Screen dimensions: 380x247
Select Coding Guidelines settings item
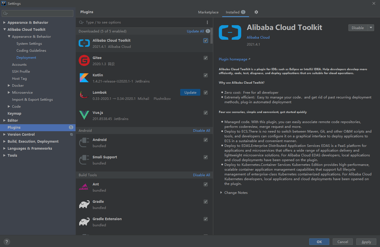(31, 51)
